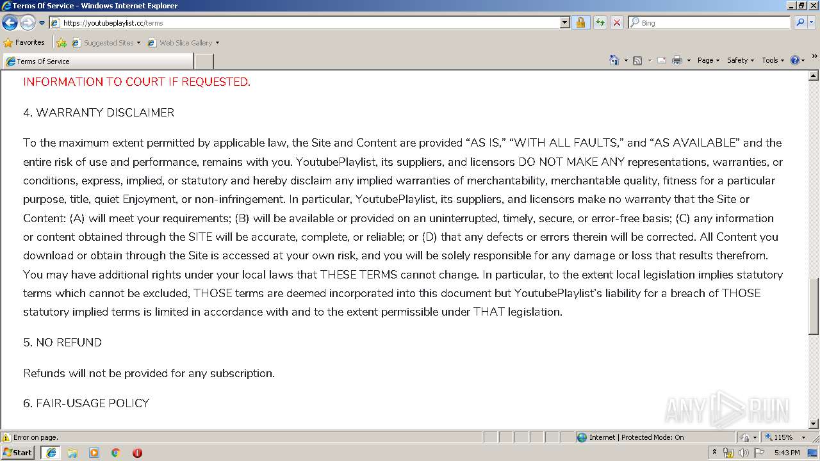Refresh the page with the refresh icon

pos(600,22)
